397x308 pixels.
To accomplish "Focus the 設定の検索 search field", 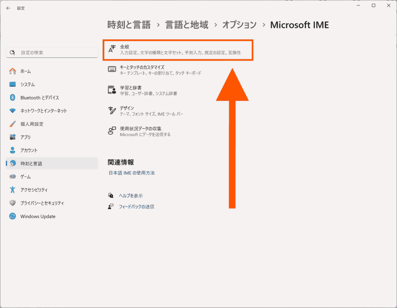I will click(52, 52).
